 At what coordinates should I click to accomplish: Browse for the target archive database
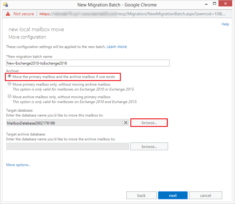click(149, 147)
